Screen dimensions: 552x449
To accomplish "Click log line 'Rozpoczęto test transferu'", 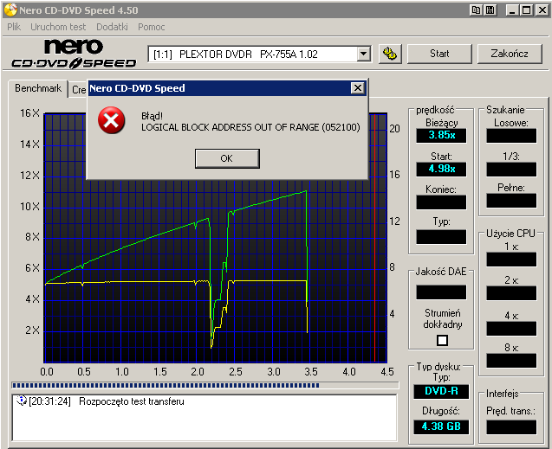I will (x=132, y=401).
